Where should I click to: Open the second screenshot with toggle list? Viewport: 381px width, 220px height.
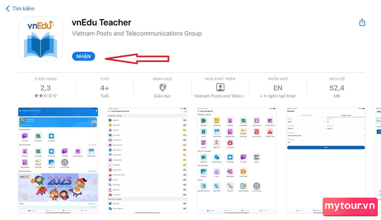148,161
